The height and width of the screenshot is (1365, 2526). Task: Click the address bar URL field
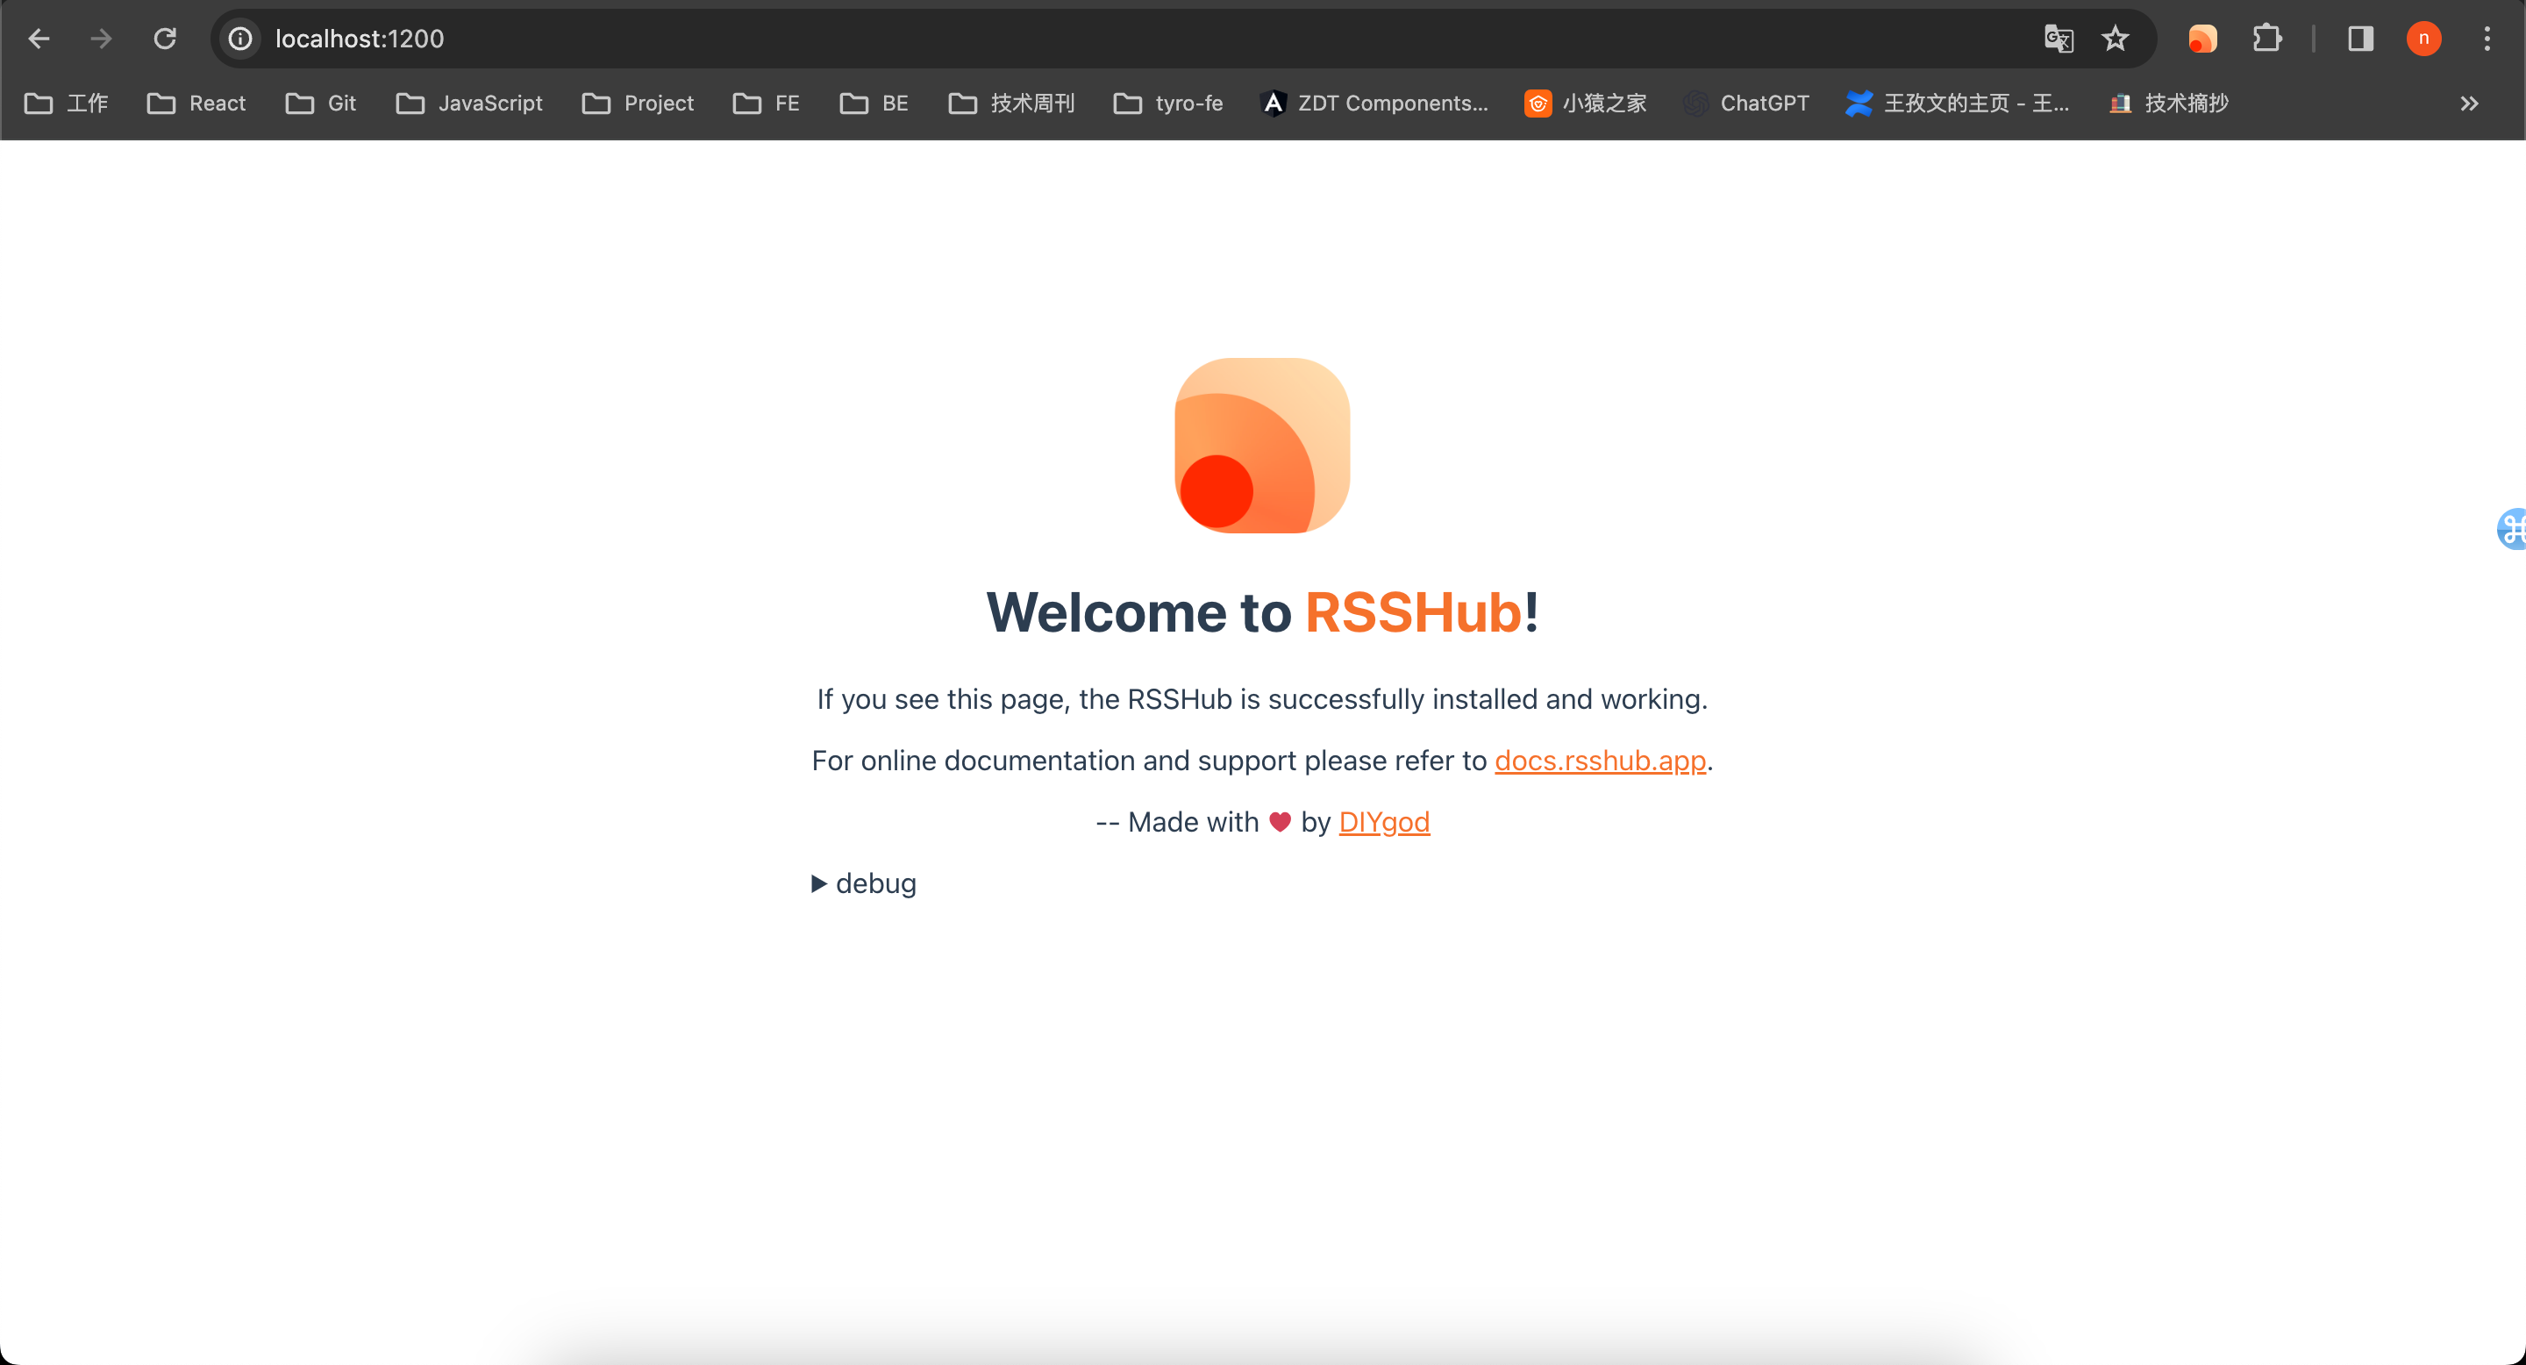tap(1079, 39)
